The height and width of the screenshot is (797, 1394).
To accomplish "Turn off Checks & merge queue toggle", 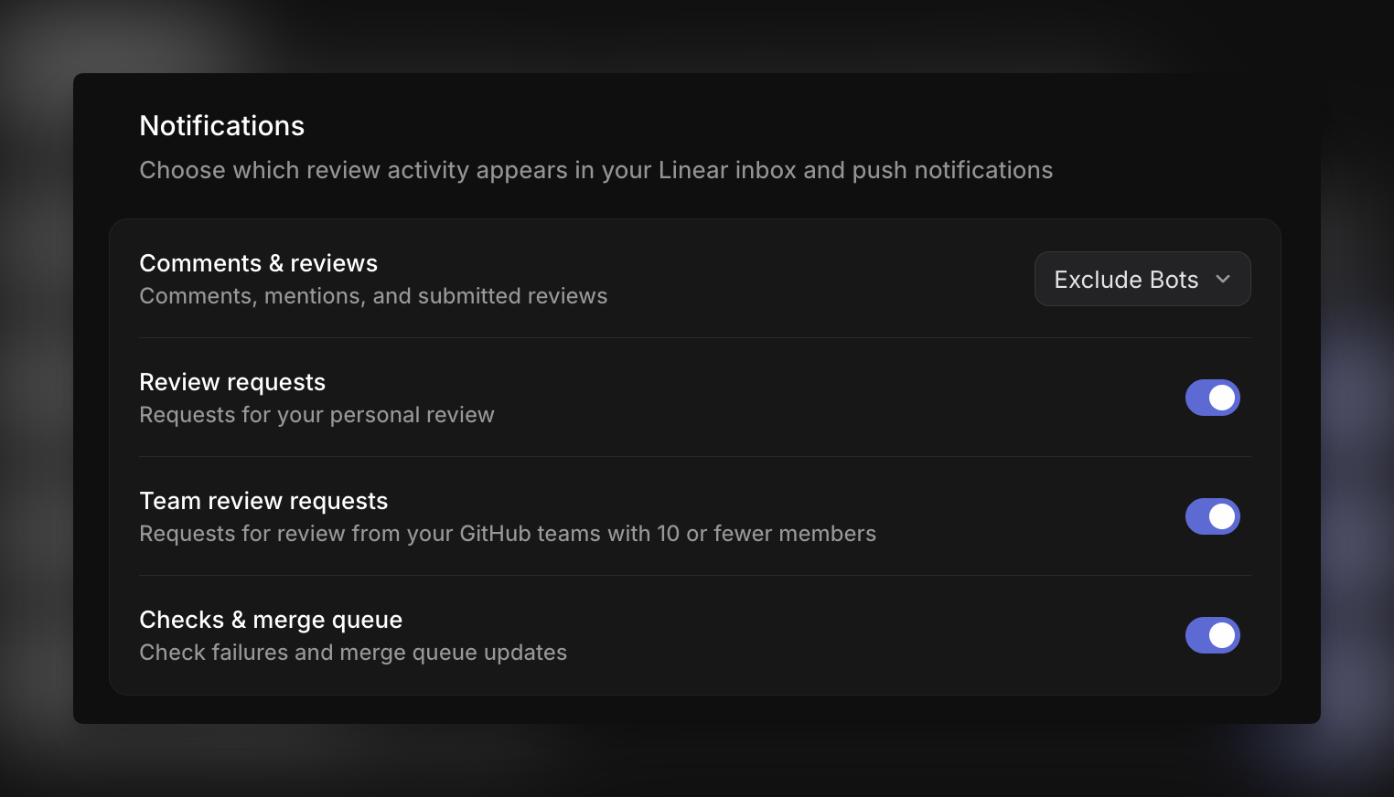I will tap(1213, 635).
